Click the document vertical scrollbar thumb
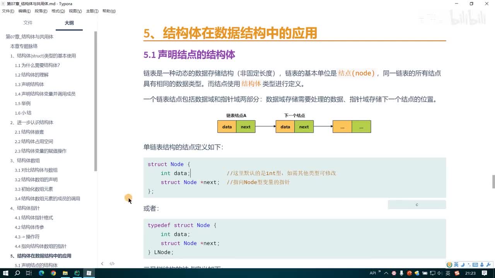 click(x=493, y=181)
